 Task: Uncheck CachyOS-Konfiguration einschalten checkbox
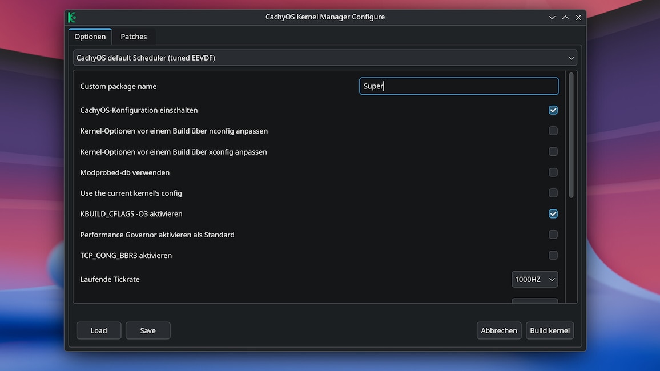point(553,110)
